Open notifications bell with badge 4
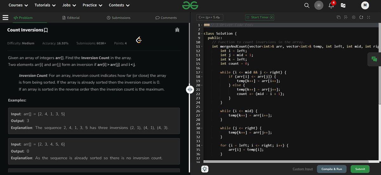Image resolution: width=381 pixels, height=175 pixels. pos(331,5)
